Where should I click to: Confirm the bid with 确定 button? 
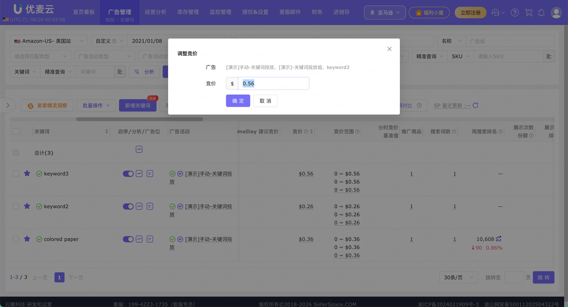[x=238, y=101]
